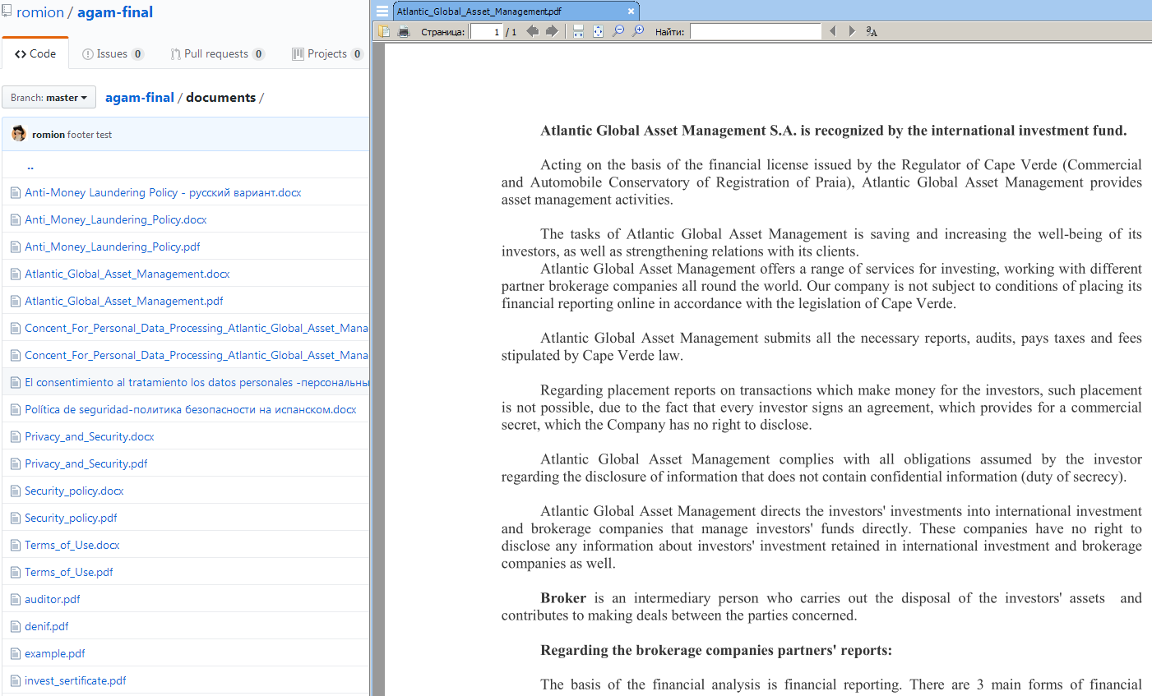Click the PDF viewer left scrollbar strip

(378, 369)
